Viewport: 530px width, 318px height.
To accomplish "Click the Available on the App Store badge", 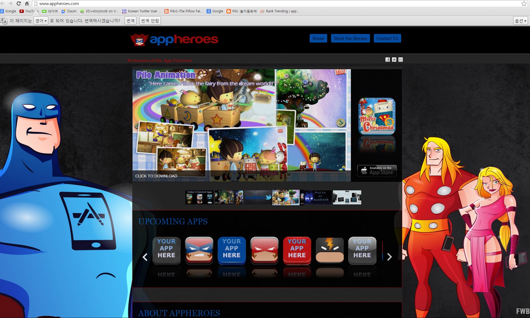I will click(377, 170).
